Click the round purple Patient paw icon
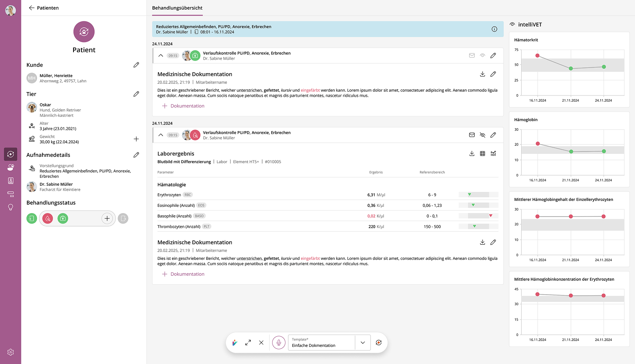 [84, 32]
